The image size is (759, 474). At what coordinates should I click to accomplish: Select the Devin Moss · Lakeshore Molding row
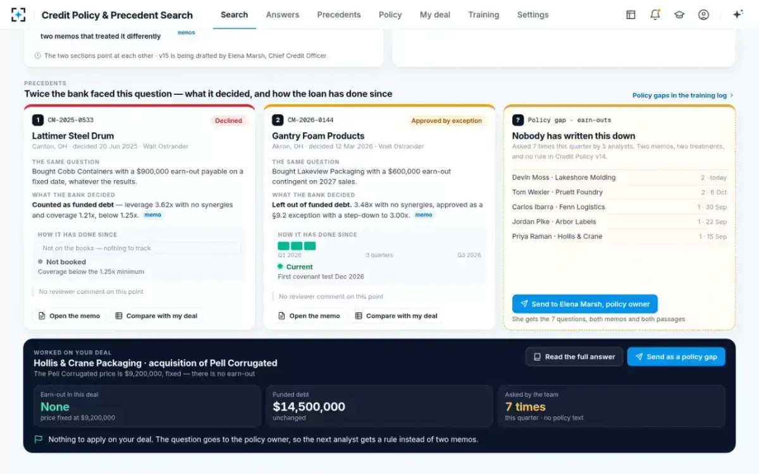pos(619,178)
